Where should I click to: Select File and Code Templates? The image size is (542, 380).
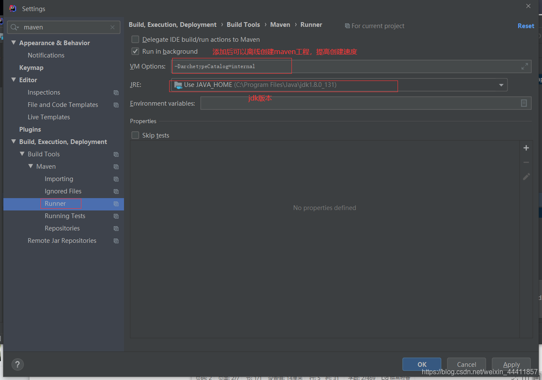pos(63,105)
